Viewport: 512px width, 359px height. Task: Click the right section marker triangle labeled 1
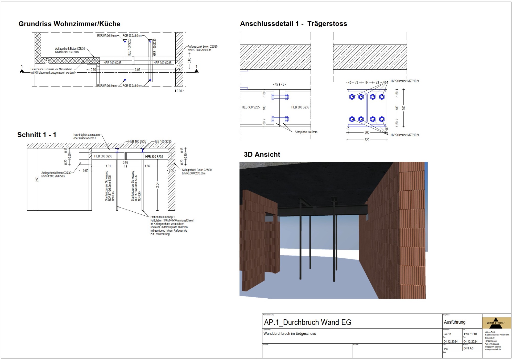click(196, 70)
